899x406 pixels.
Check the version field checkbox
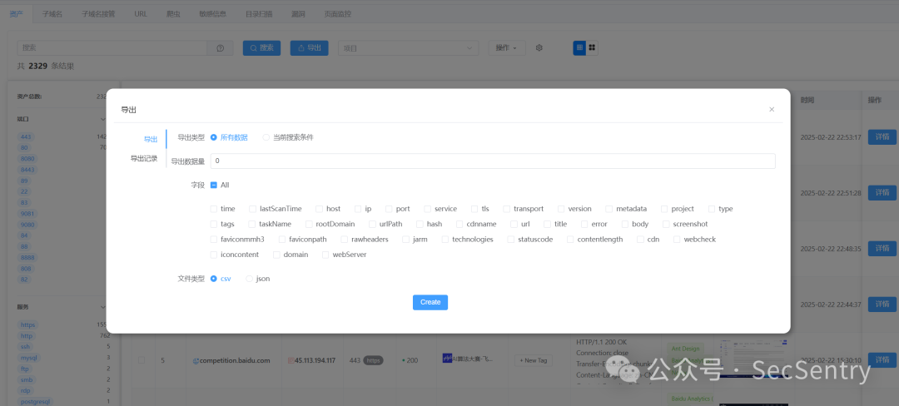tap(561, 209)
